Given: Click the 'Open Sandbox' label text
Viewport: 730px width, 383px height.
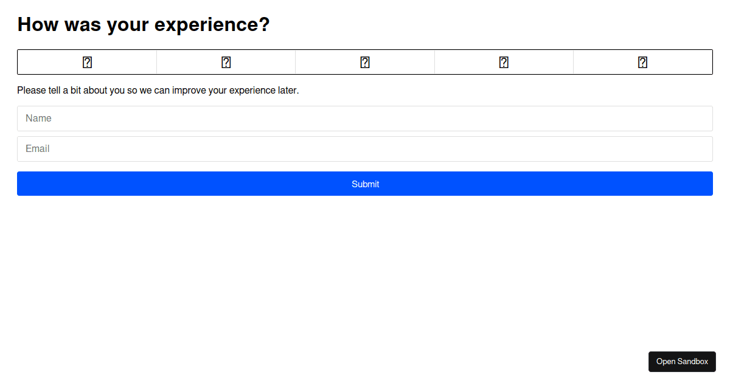Looking at the screenshot, I should click(682, 362).
